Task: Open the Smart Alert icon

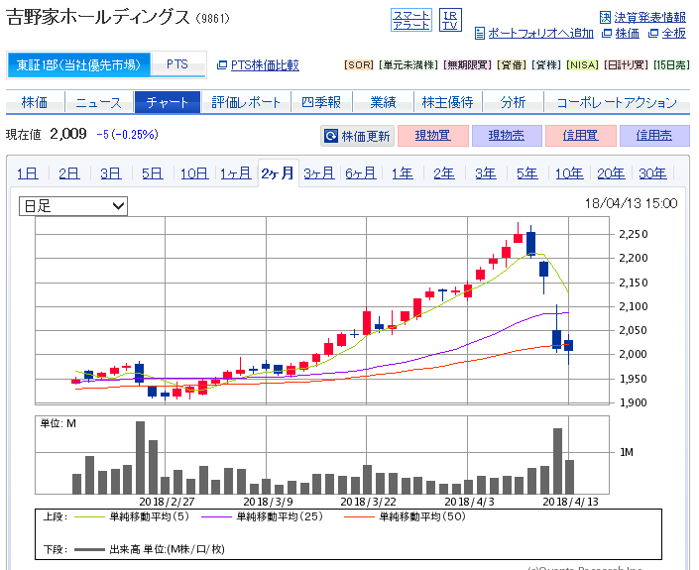Action: click(x=411, y=21)
